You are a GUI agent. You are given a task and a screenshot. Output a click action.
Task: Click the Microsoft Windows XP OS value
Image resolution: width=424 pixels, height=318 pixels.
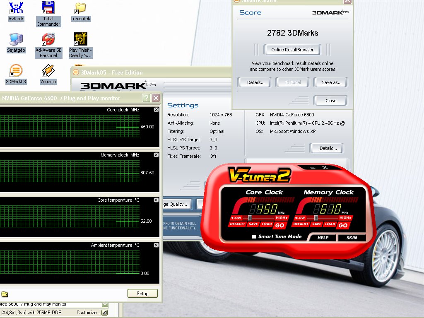pyautogui.click(x=293, y=131)
